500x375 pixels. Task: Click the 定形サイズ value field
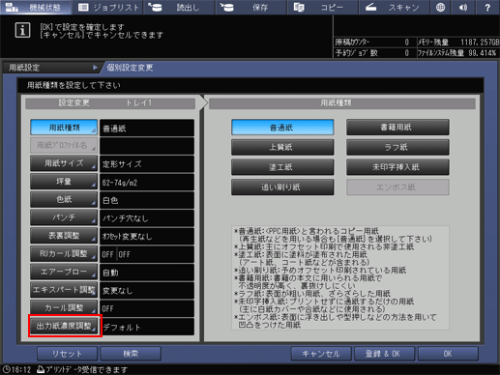point(147,164)
